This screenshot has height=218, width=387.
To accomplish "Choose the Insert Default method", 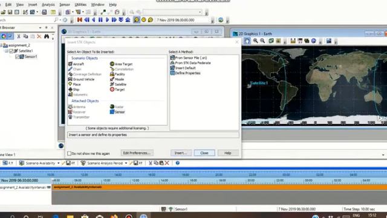I will point(183,68).
